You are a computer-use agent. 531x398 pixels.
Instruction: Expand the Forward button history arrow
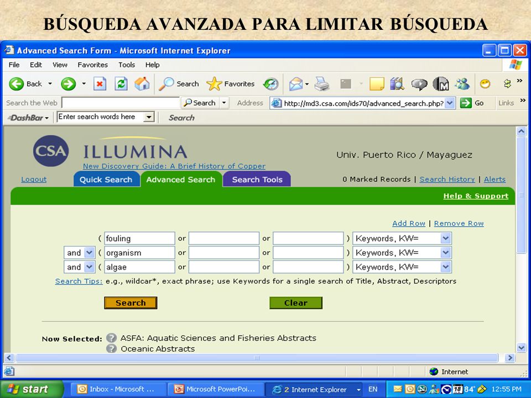pyautogui.click(x=84, y=83)
